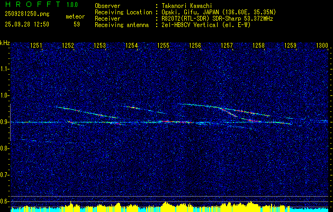Viewport: 333px width, 212px height.
Task: Click the 1254 time axis marker
Action: pos(132,45)
